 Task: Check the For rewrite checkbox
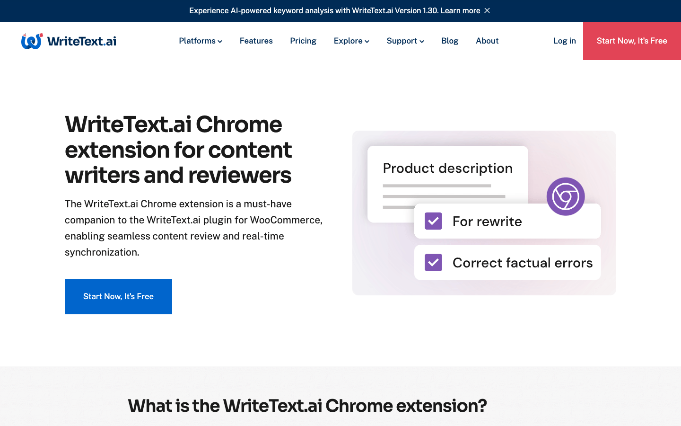pyautogui.click(x=433, y=221)
